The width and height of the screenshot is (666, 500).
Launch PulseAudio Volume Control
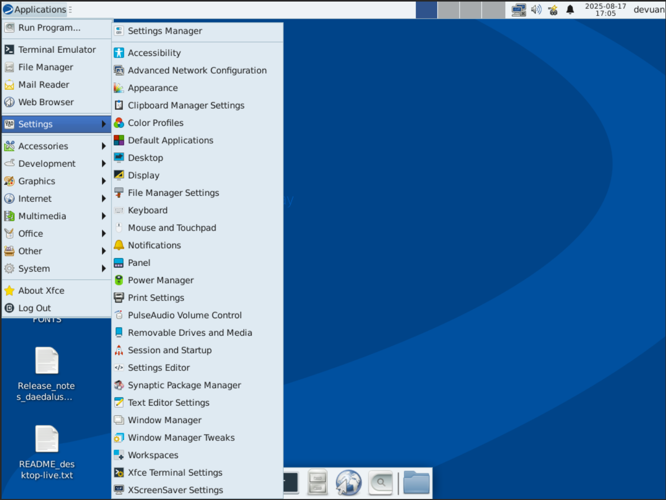point(198,316)
